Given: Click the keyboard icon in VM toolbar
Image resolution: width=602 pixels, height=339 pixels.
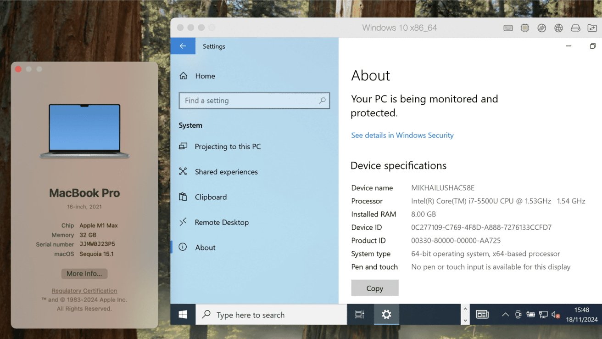Looking at the screenshot, I should pyautogui.click(x=508, y=28).
